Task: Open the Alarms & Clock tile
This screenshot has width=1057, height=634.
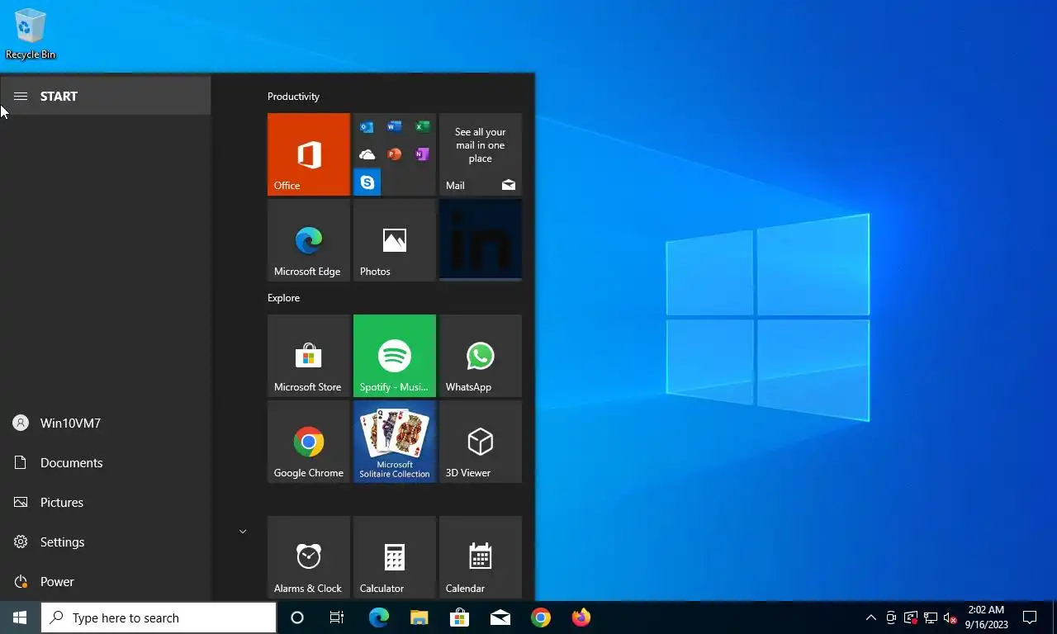Action: (309, 557)
